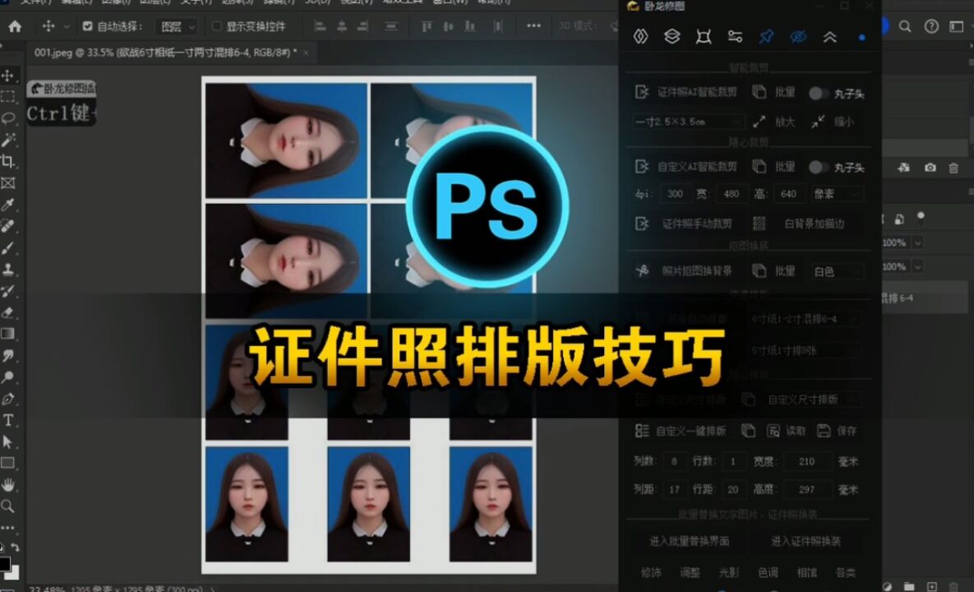Select the Gradient tool

coord(8,334)
